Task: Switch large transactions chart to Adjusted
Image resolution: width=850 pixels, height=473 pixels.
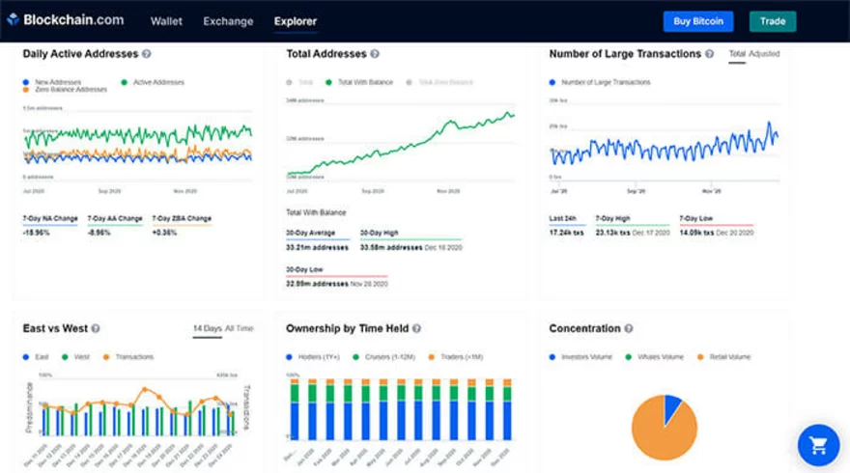Action: [x=764, y=54]
